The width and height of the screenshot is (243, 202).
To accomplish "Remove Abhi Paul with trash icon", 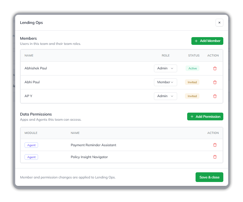I will [215, 82].
